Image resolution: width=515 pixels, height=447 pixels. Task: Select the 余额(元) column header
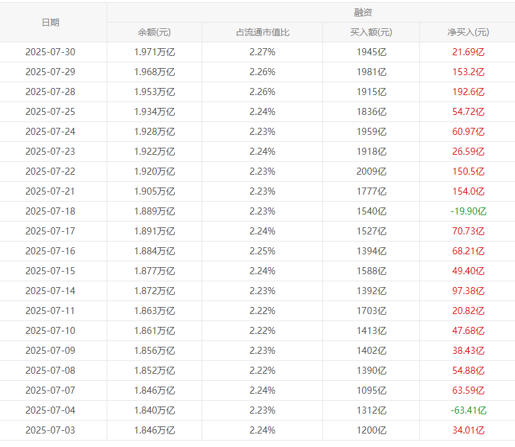tap(154, 32)
